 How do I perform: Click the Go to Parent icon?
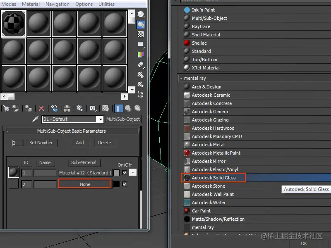128,108
